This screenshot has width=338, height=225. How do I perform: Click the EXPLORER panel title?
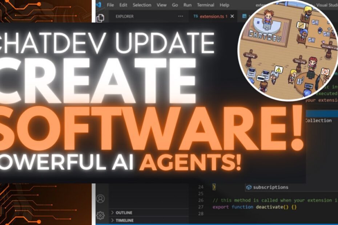pos(125,16)
